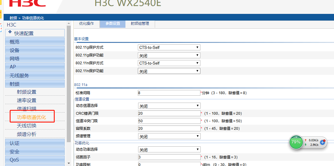Click the 校准间隔 input field

169,93
